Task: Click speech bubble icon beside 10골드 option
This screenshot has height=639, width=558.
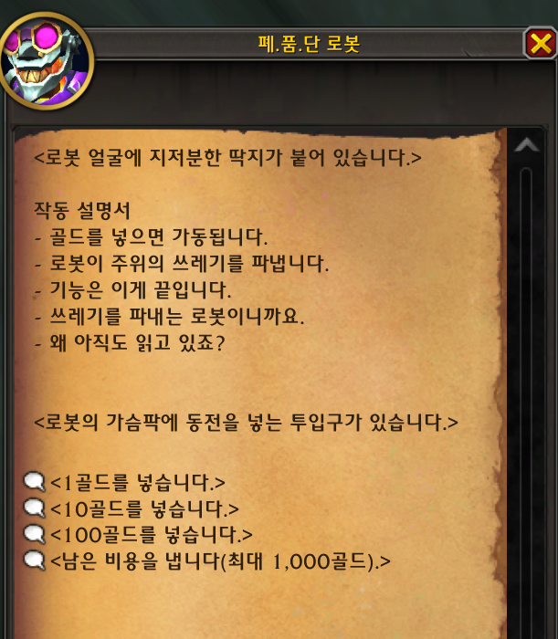Action: pyautogui.click(x=34, y=508)
